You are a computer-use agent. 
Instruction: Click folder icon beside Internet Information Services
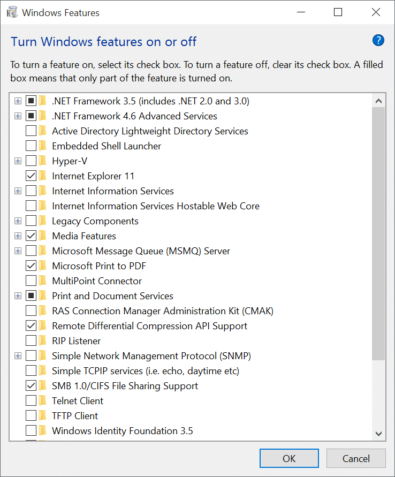(42, 191)
